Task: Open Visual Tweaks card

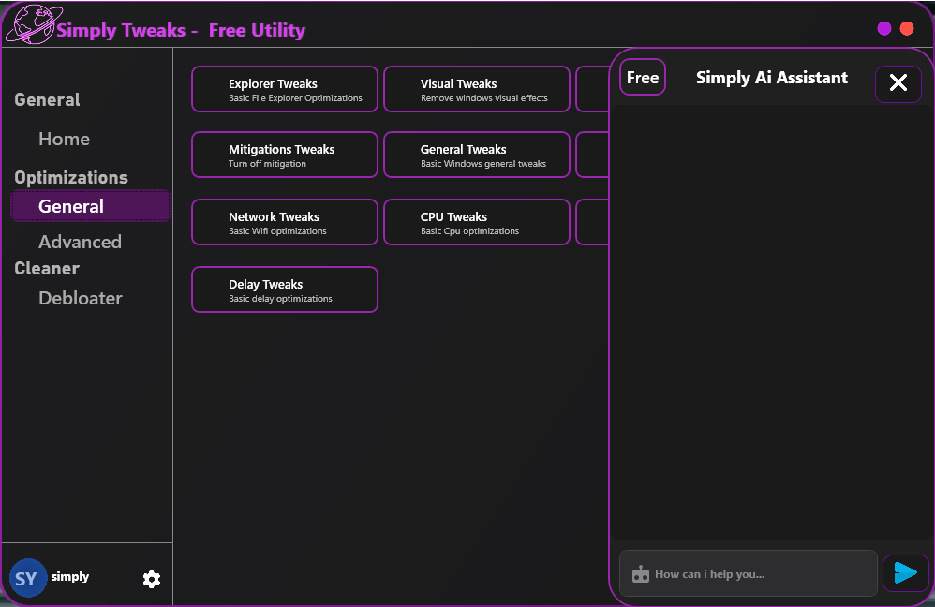Action: [477, 89]
